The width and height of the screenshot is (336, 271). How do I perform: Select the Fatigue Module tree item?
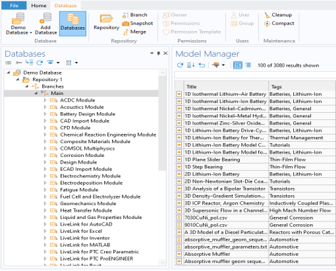coord(79,190)
